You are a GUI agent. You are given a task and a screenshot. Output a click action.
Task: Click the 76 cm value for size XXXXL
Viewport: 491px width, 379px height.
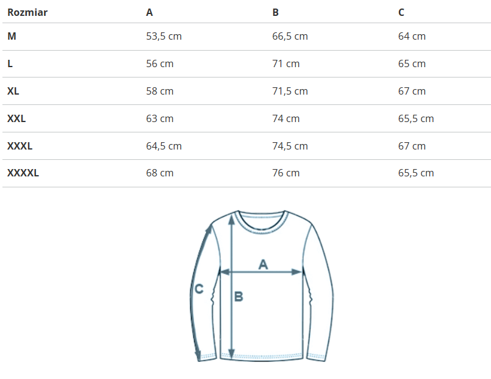click(285, 173)
